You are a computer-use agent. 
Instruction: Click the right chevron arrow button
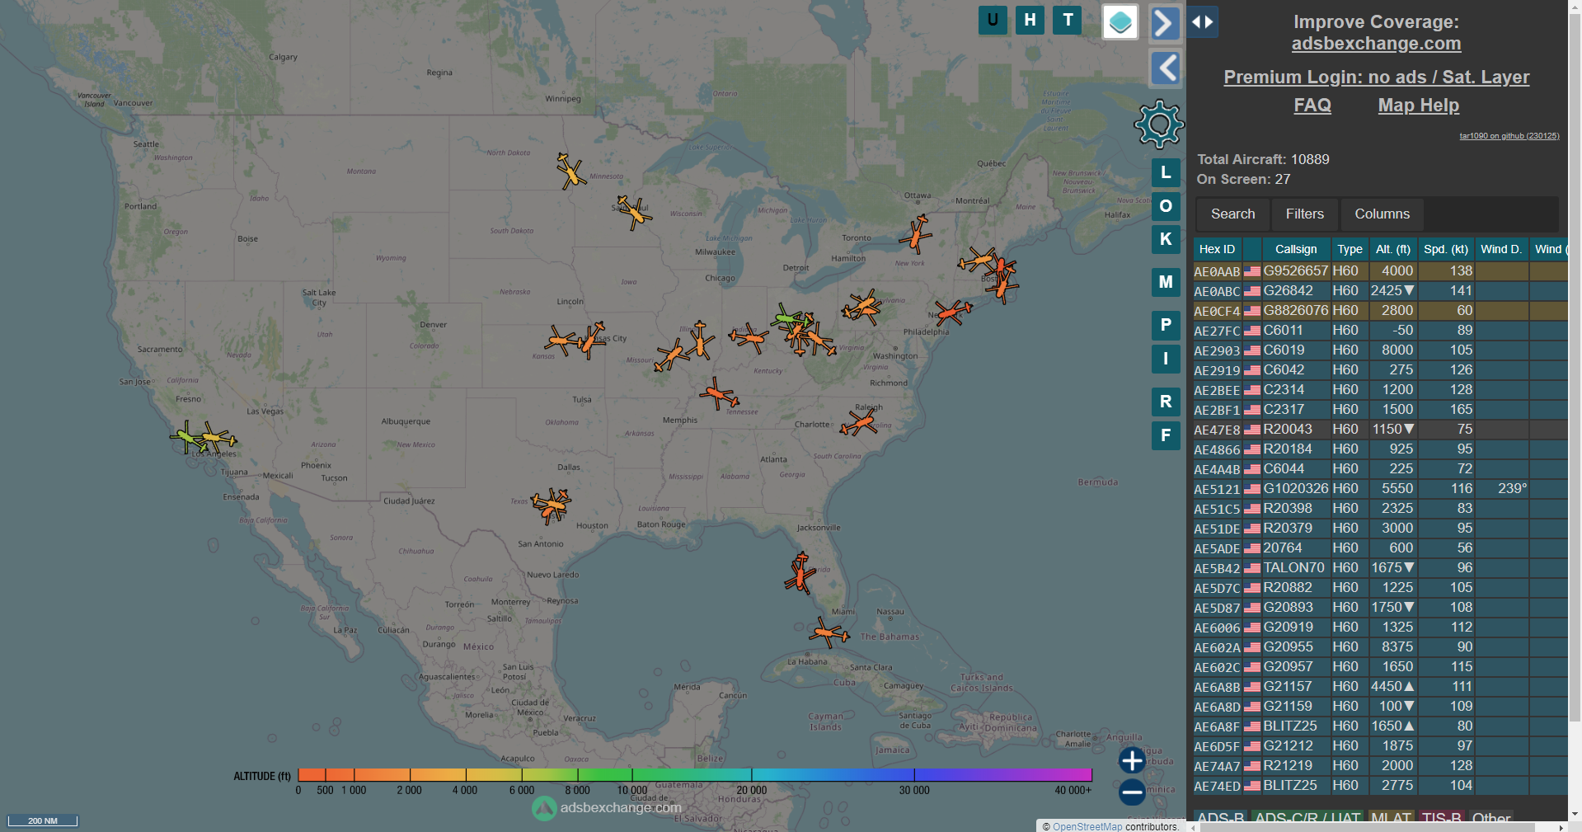[x=1165, y=23]
